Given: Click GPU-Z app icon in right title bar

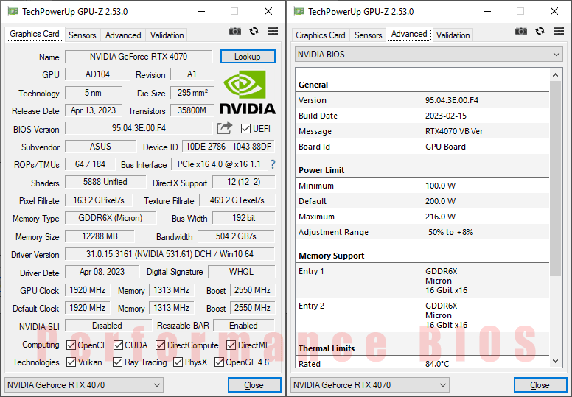Looking at the screenshot, I should coord(298,12).
